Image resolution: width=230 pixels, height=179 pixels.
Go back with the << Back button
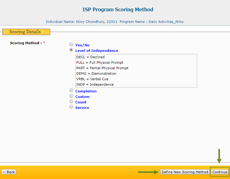[9, 172]
